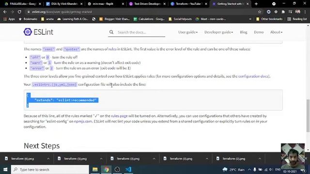Open the Blogger Vinit Khandelwal bookmark
310x174 pixels.
pyautogui.click(x=115, y=19)
